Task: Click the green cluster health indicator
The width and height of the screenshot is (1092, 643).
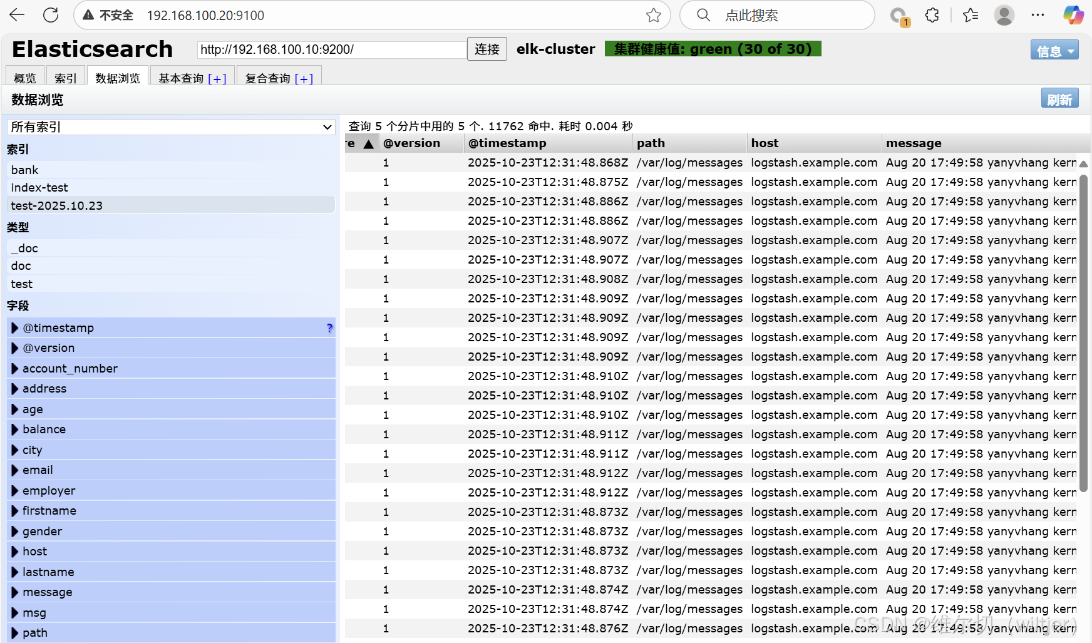Action: (713, 49)
